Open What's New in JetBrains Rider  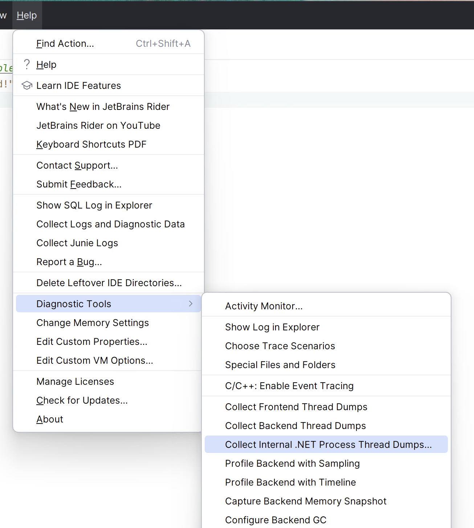pos(103,106)
